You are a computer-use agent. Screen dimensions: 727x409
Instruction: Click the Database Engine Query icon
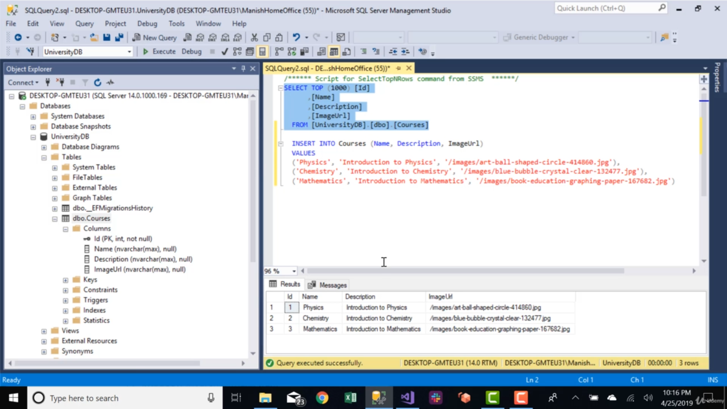click(x=187, y=38)
